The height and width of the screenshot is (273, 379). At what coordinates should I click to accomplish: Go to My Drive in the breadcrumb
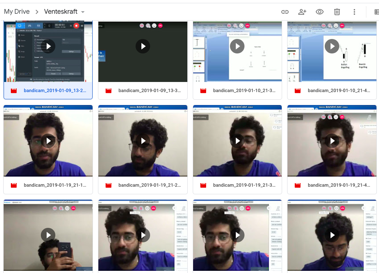(x=17, y=12)
